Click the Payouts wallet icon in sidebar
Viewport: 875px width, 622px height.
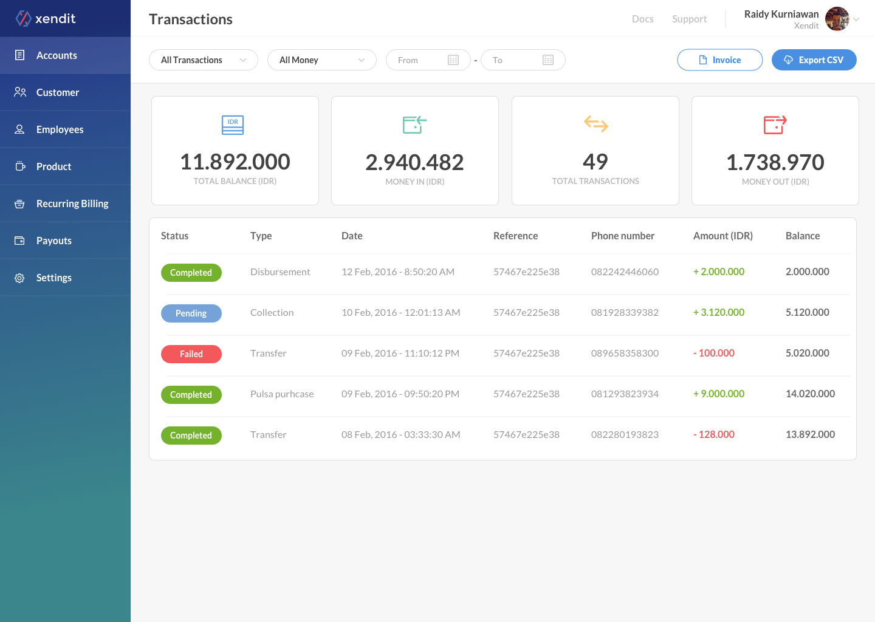click(19, 241)
